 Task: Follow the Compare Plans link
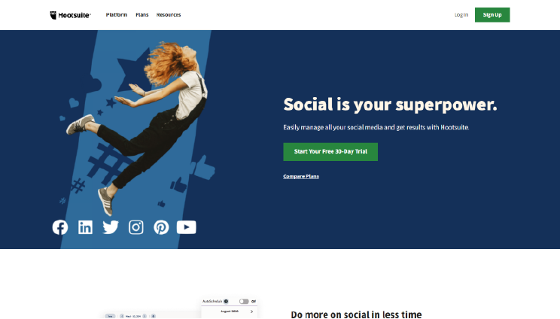[x=301, y=176]
